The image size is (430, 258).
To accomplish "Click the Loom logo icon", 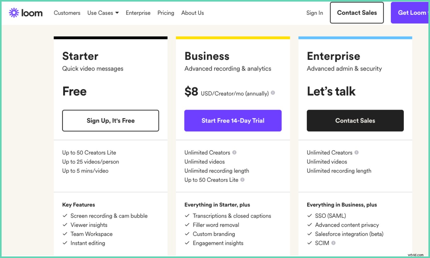I will 14,13.
